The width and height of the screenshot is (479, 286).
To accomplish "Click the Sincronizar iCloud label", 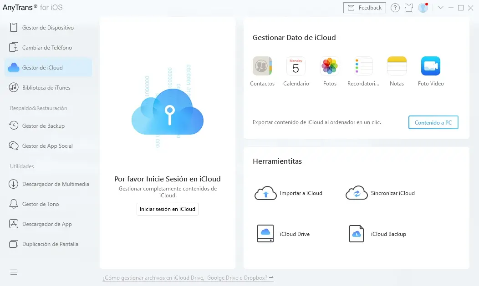I will coord(393,193).
